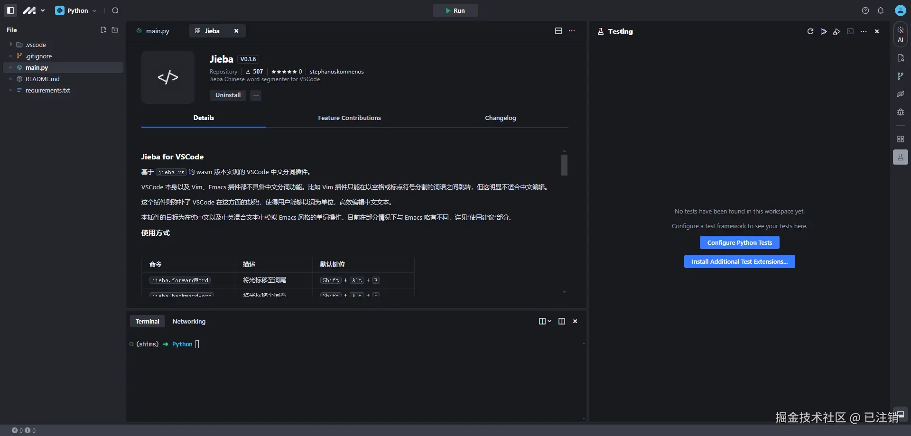Open editor more actions menu
The height and width of the screenshot is (436, 911).
click(x=572, y=31)
